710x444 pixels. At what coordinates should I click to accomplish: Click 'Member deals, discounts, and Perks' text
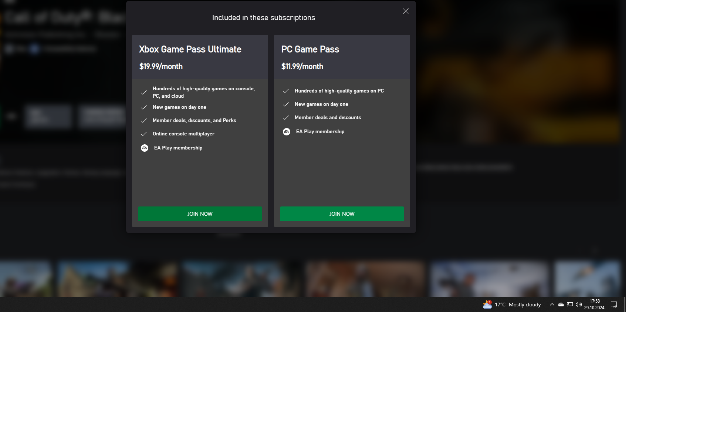[x=194, y=120]
